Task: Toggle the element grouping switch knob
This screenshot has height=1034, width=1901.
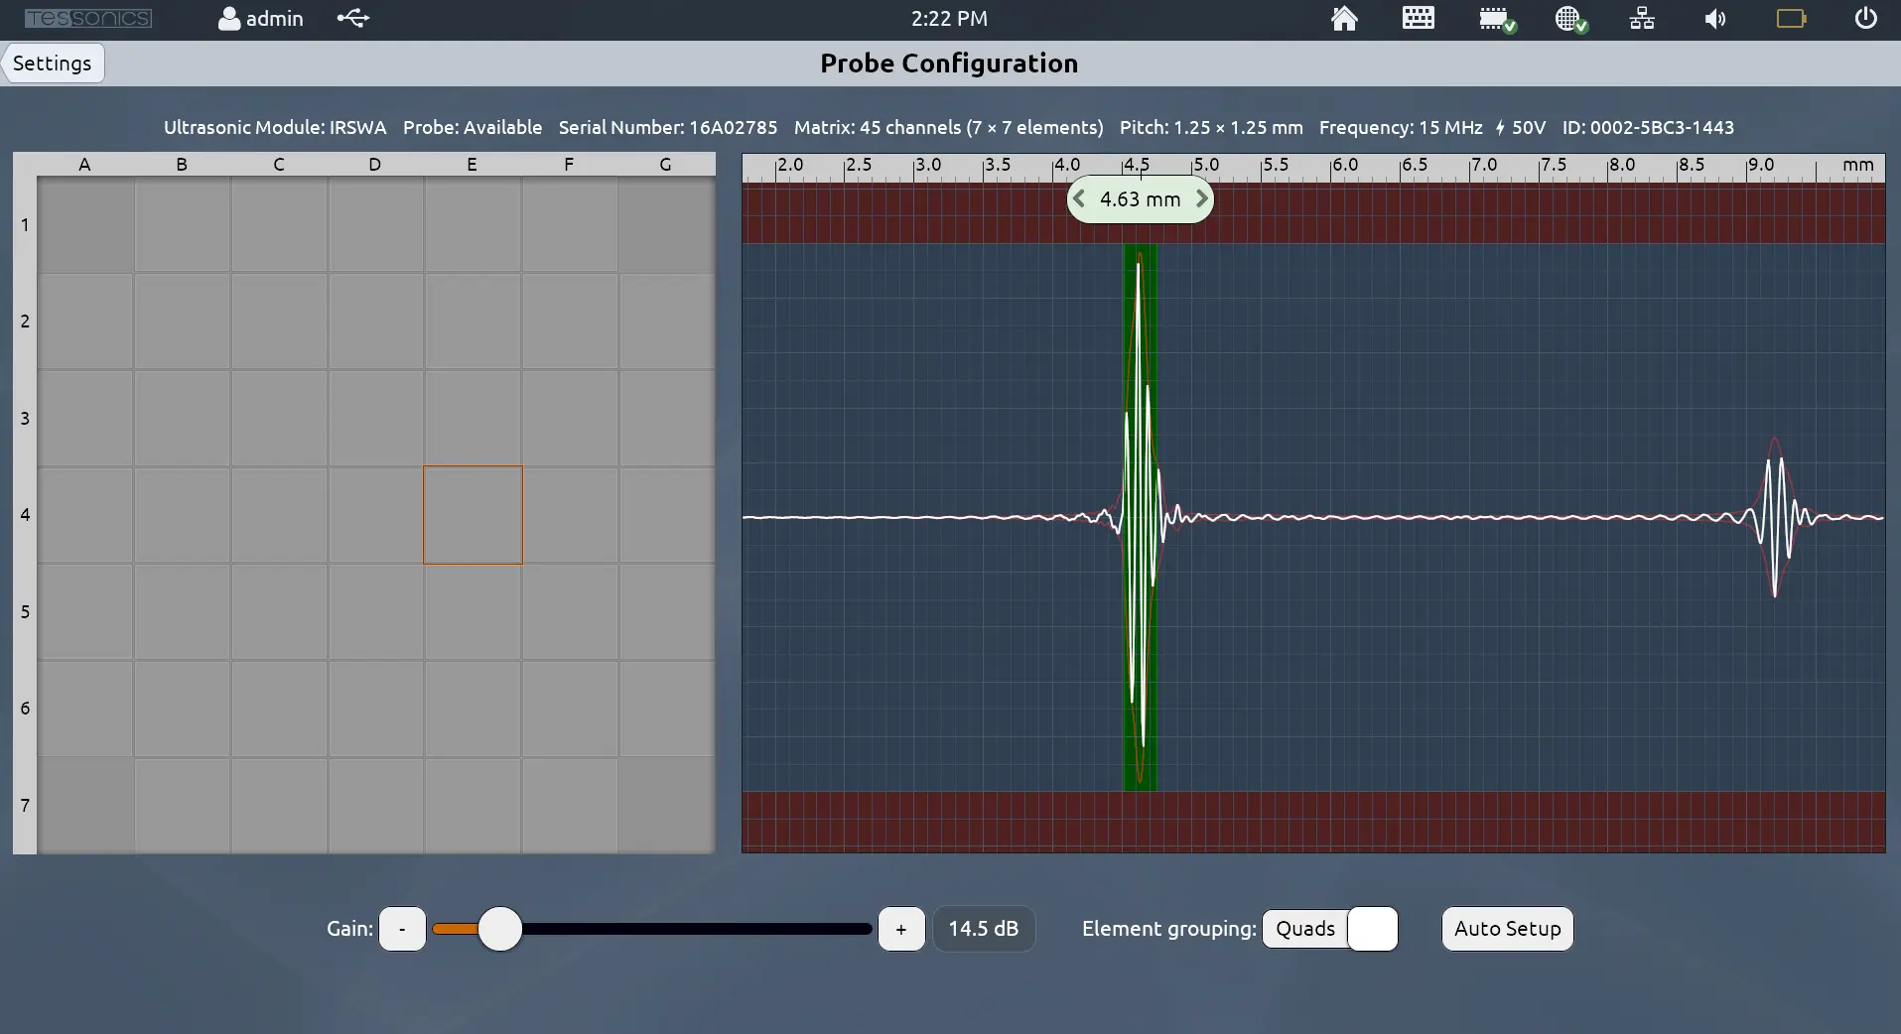Action: pyautogui.click(x=1373, y=929)
